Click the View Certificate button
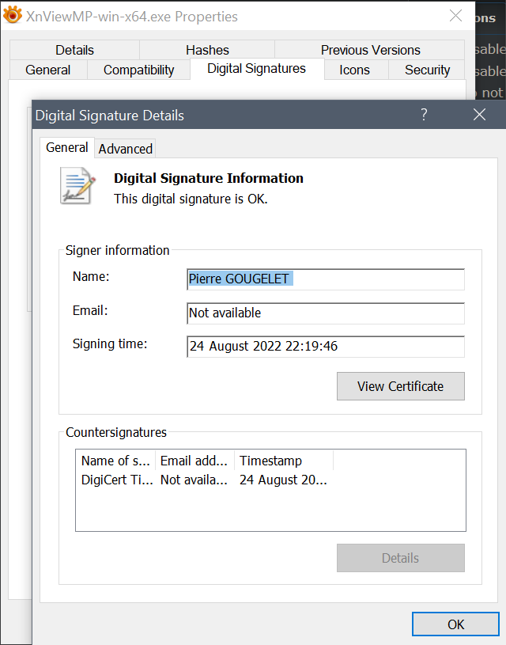The height and width of the screenshot is (645, 506). point(400,386)
